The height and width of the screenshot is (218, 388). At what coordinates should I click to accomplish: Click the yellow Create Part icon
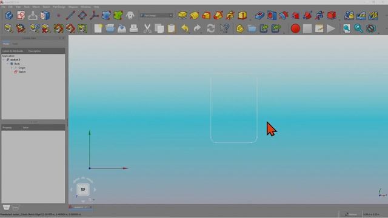coord(240,28)
